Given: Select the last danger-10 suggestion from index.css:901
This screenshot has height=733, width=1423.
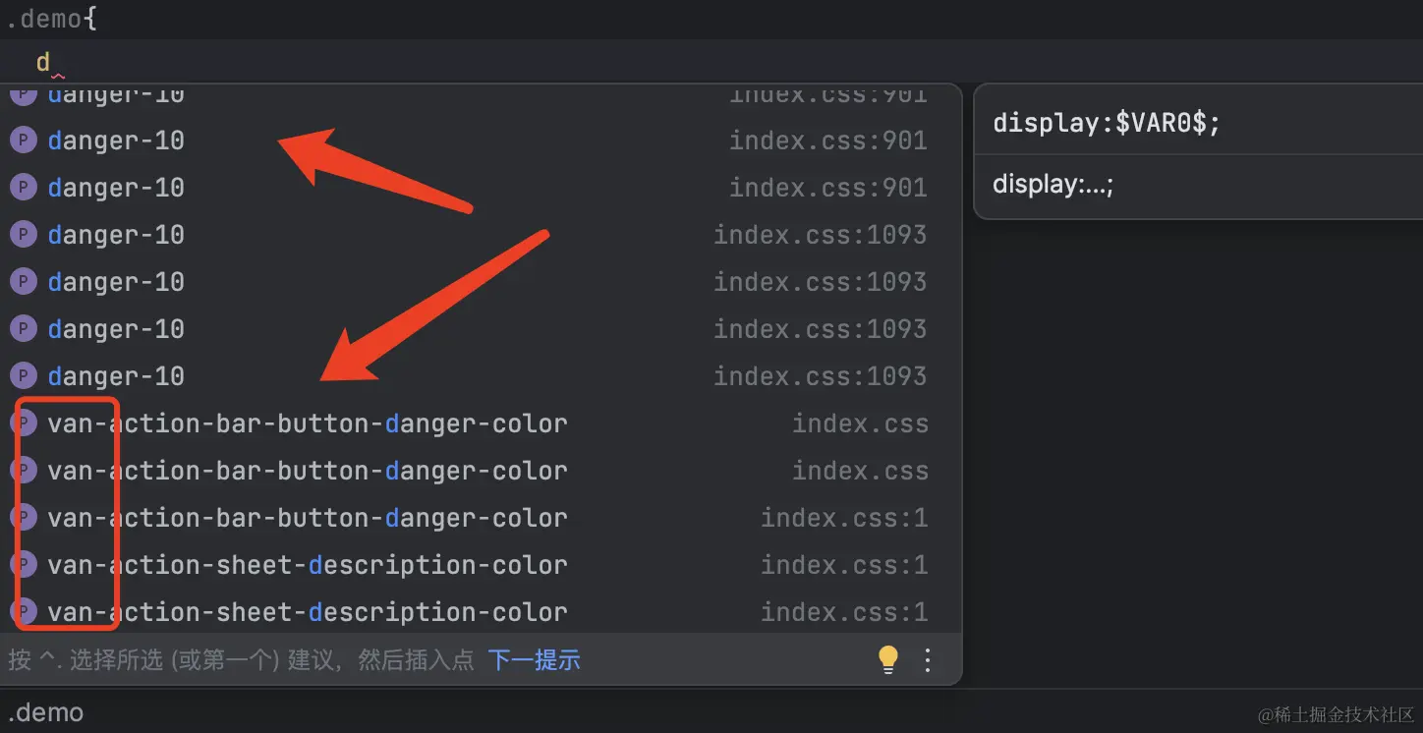Looking at the screenshot, I should [x=116, y=188].
